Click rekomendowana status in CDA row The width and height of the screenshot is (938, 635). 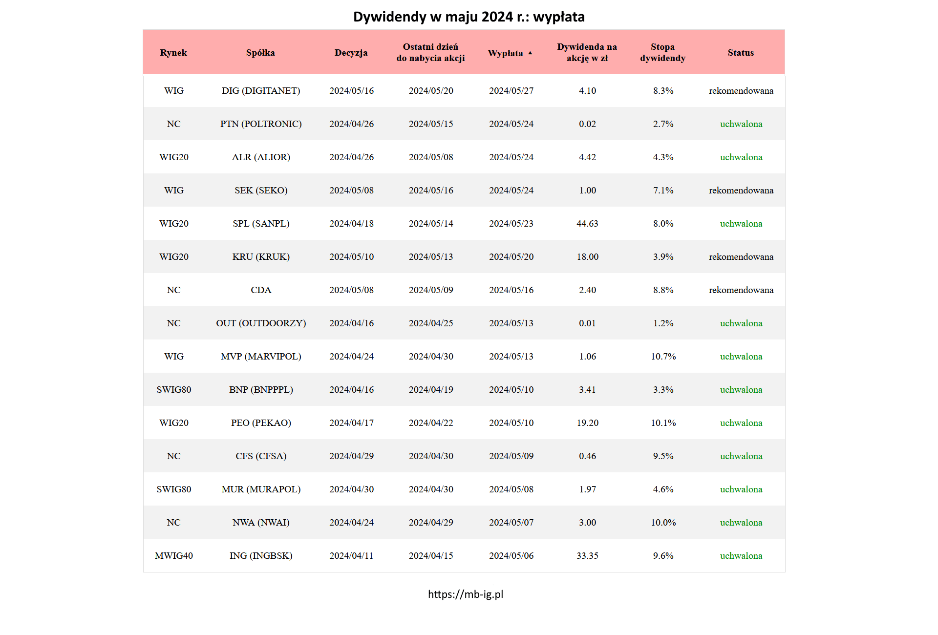pyautogui.click(x=741, y=290)
